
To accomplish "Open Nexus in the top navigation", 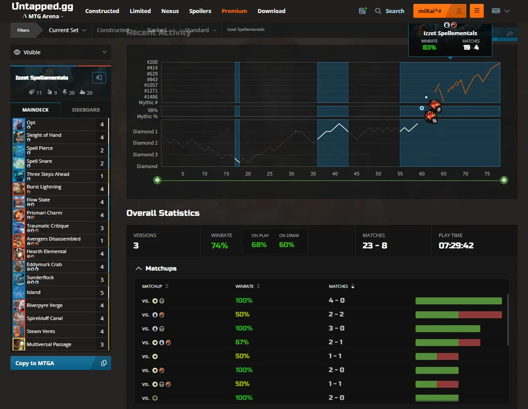I will pos(170,11).
